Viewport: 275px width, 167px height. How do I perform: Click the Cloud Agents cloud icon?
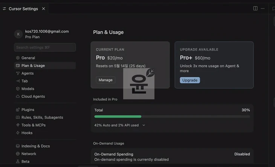[18, 96]
